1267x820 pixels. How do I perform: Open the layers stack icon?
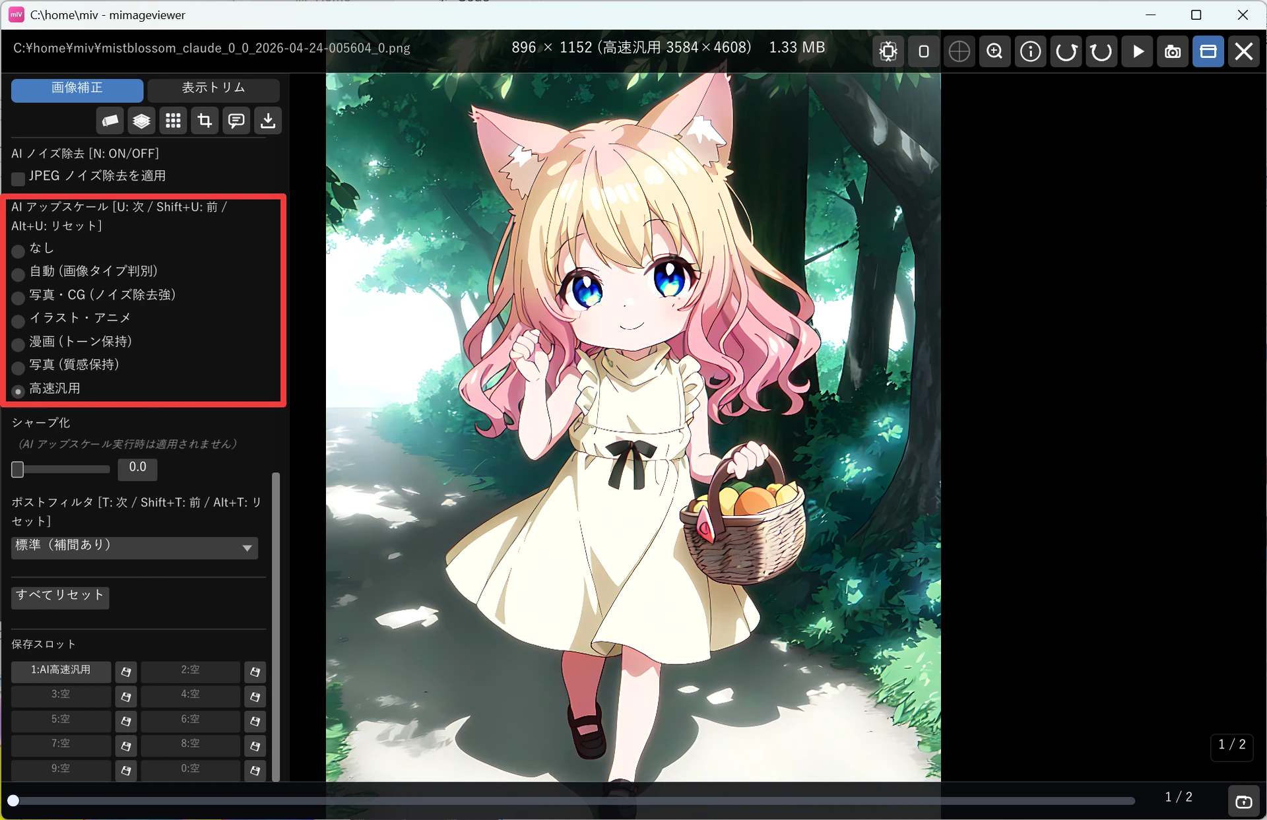tap(141, 121)
